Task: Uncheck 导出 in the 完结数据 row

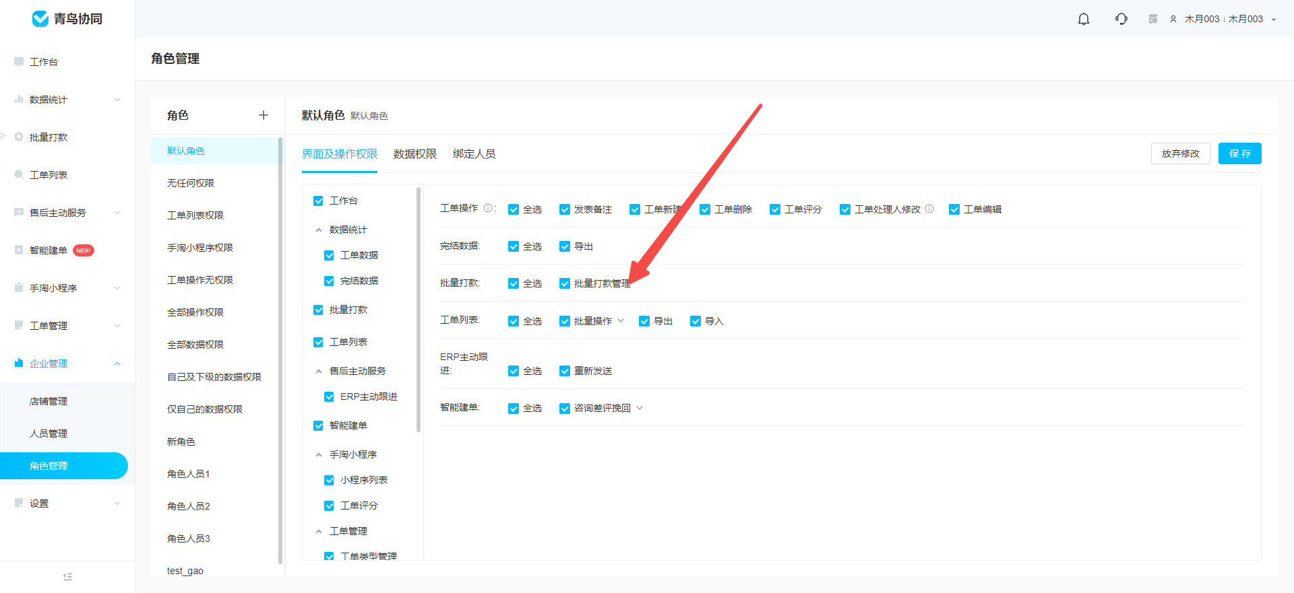Action: click(565, 246)
